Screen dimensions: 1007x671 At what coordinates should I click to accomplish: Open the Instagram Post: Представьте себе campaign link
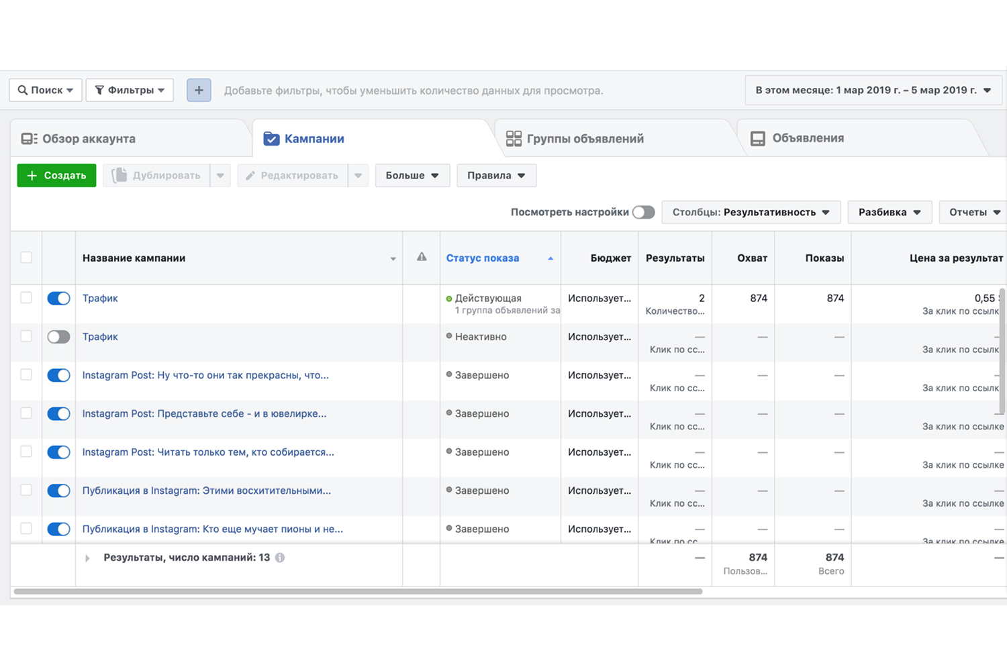click(204, 413)
